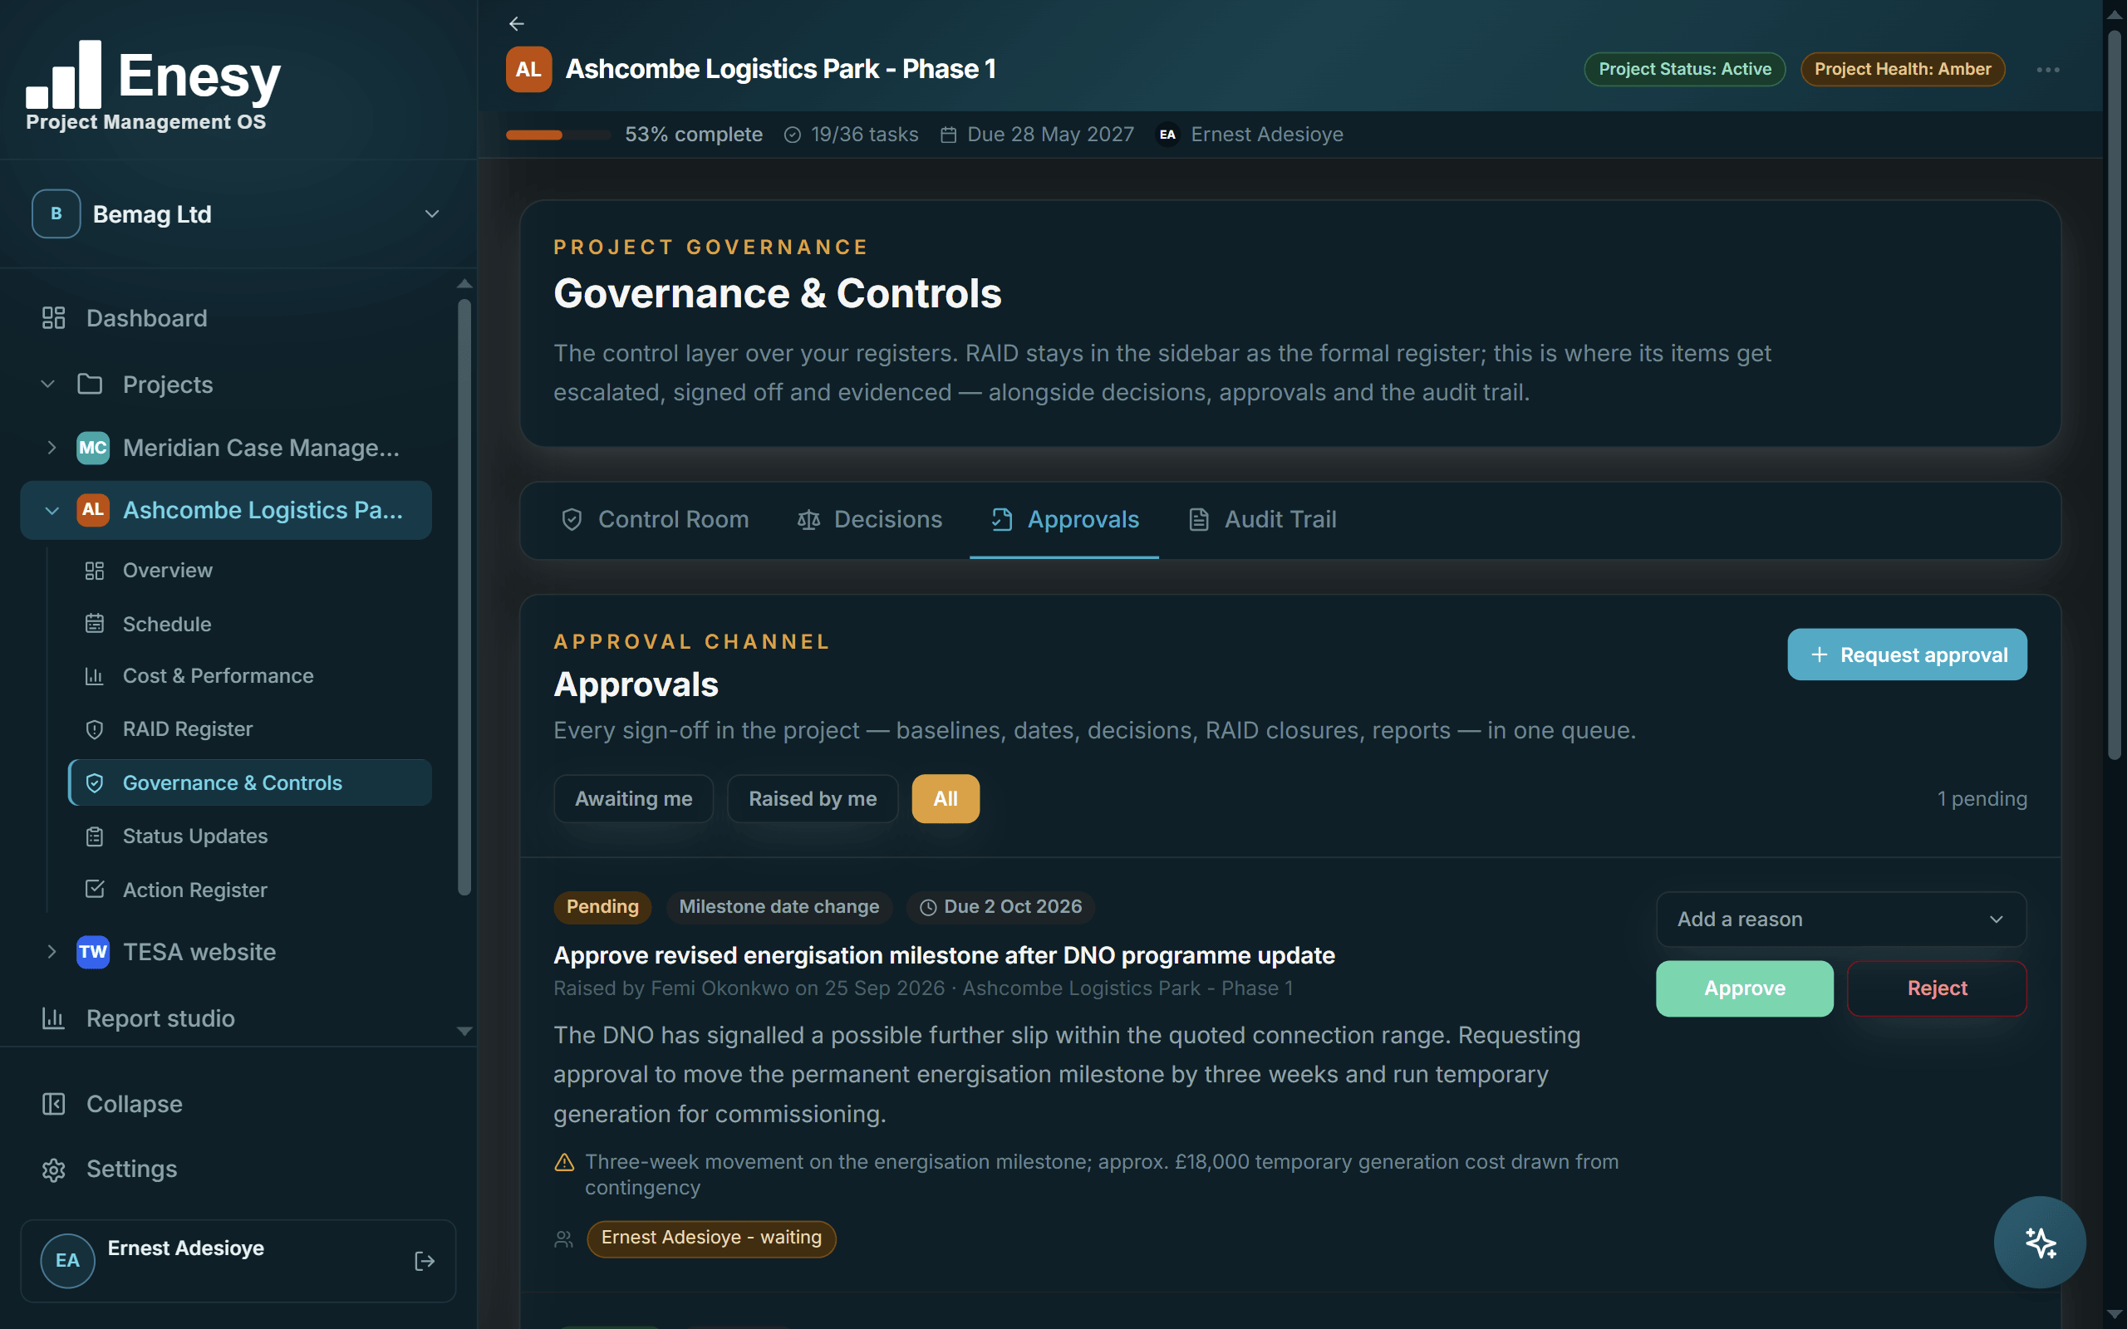Image resolution: width=2127 pixels, height=1329 pixels.
Task: Click the MC Meridian project badge
Action: tap(93, 448)
